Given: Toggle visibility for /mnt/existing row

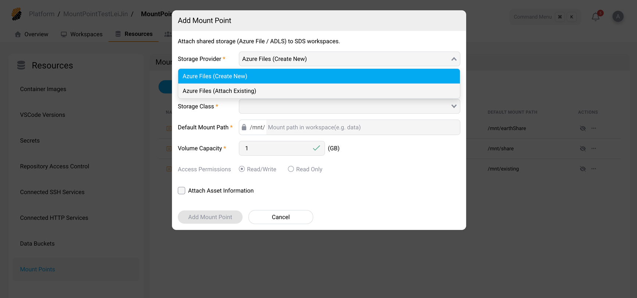Looking at the screenshot, I should 583,169.
